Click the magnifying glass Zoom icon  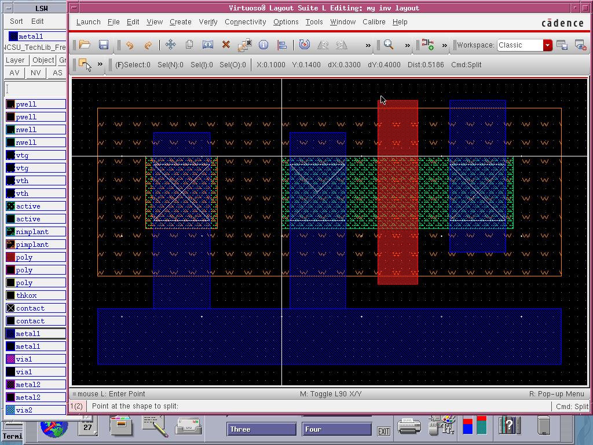coord(389,45)
